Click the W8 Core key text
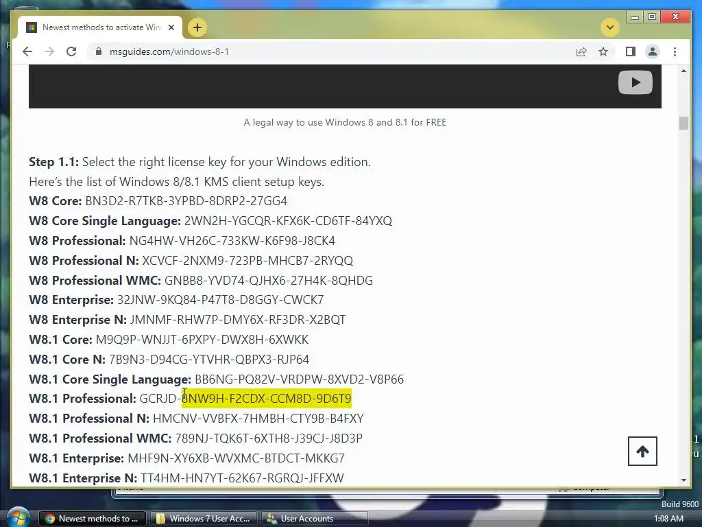The image size is (702, 527). (x=186, y=201)
